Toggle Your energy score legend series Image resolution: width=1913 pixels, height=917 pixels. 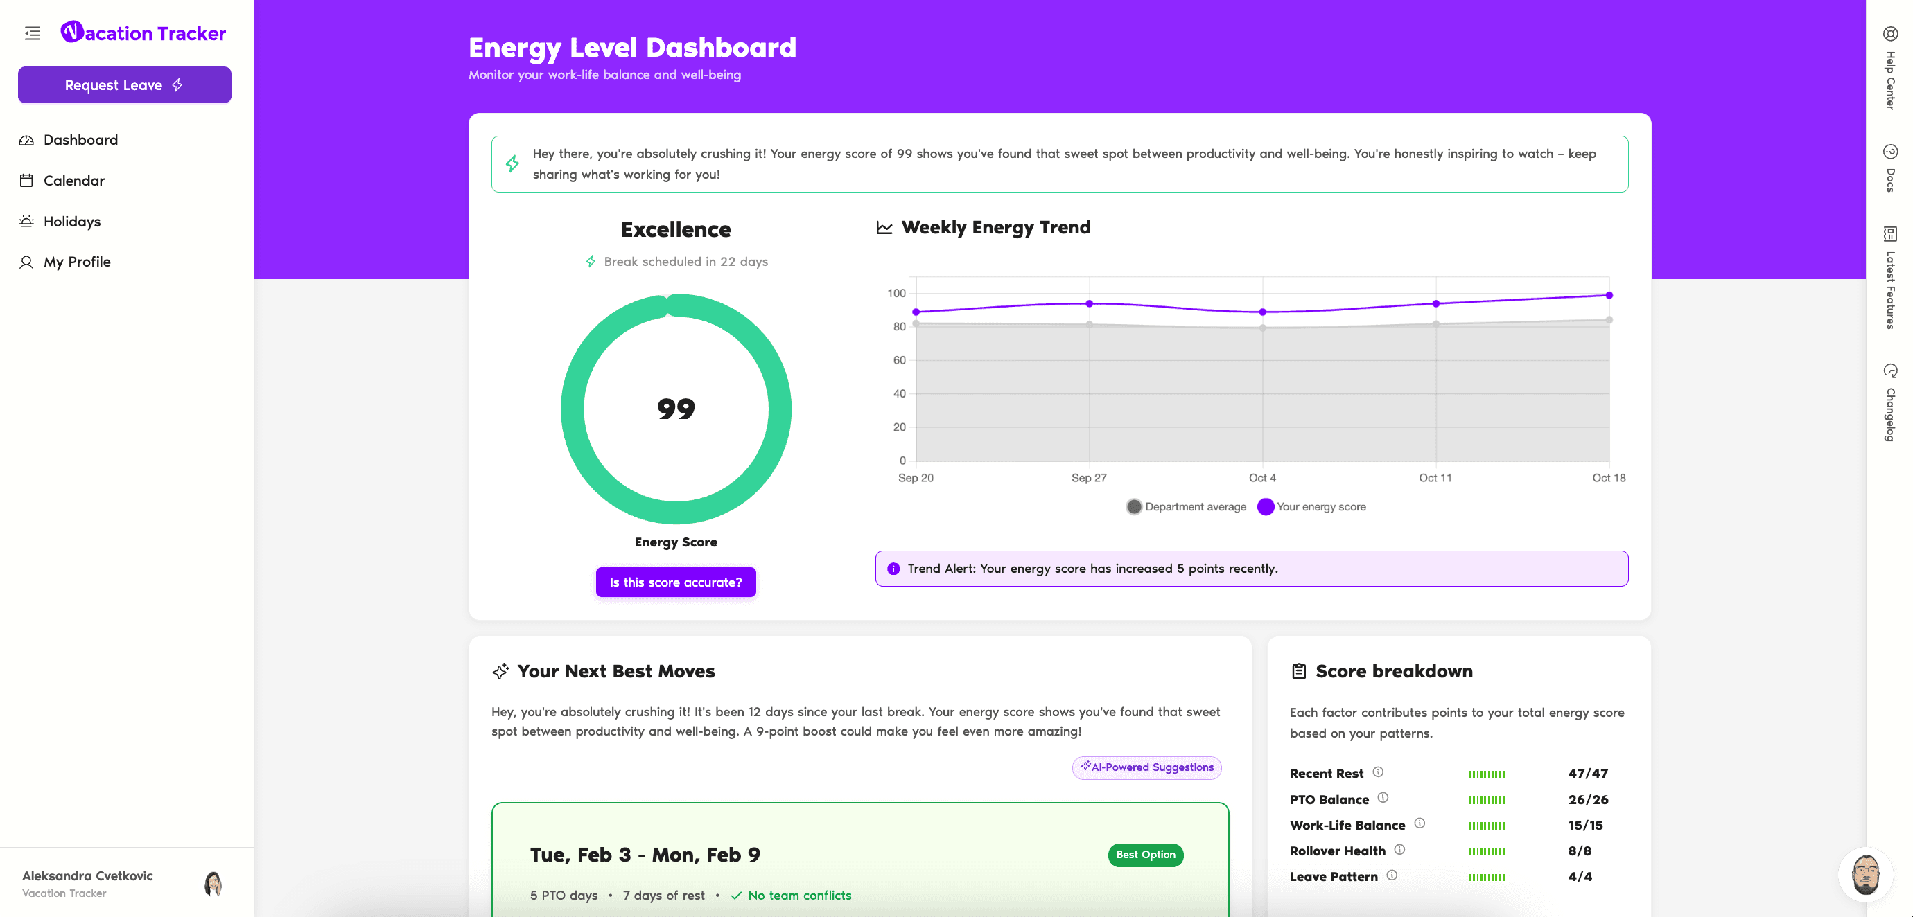[x=1311, y=507]
